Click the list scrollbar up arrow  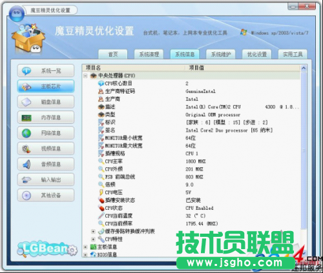click(x=304, y=68)
